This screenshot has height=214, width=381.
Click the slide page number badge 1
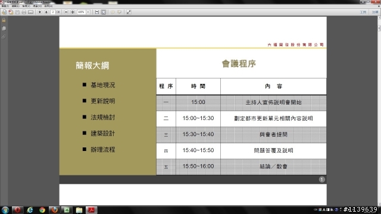pyautogui.click(x=321, y=180)
